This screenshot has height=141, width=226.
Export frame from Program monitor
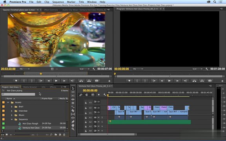210,81
